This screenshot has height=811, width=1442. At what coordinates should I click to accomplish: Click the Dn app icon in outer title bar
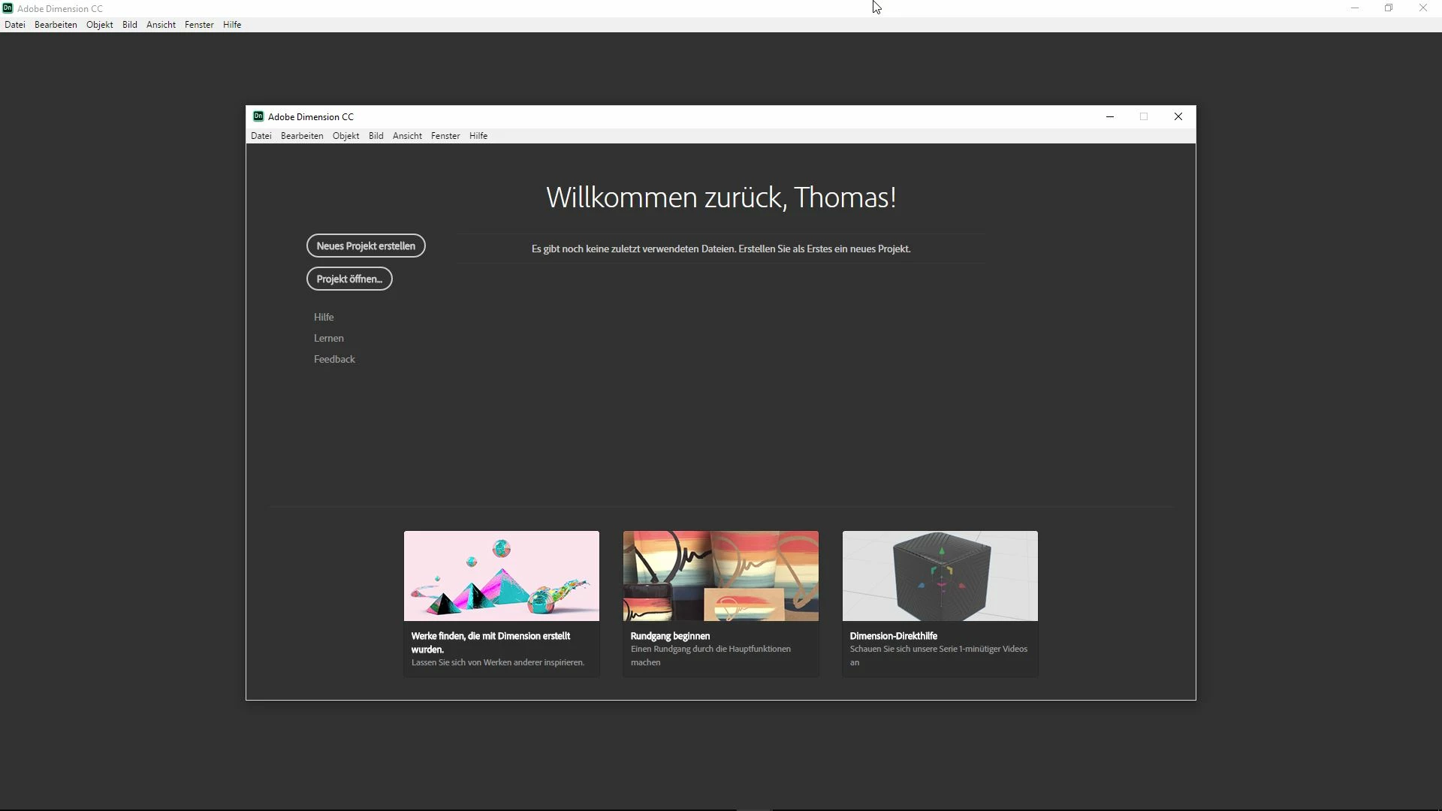(x=8, y=8)
